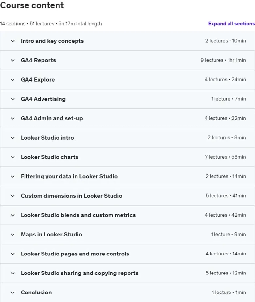
Task: Select the 9 lectures 1hr 1min label
Action: pos(223,60)
